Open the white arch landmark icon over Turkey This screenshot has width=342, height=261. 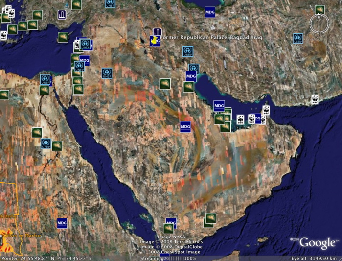point(63,15)
